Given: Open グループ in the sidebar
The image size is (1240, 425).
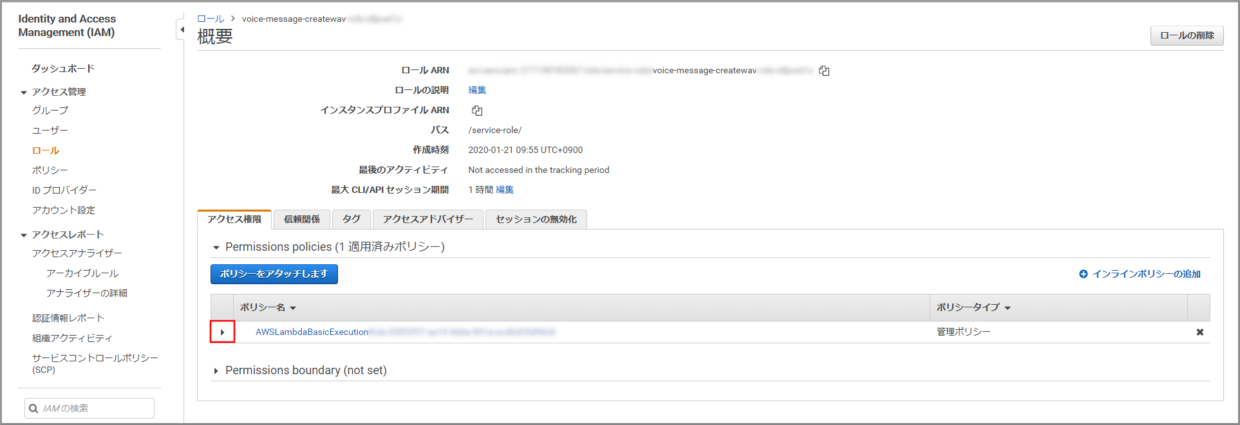Looking at the screenshot, I should click(50, 111).
